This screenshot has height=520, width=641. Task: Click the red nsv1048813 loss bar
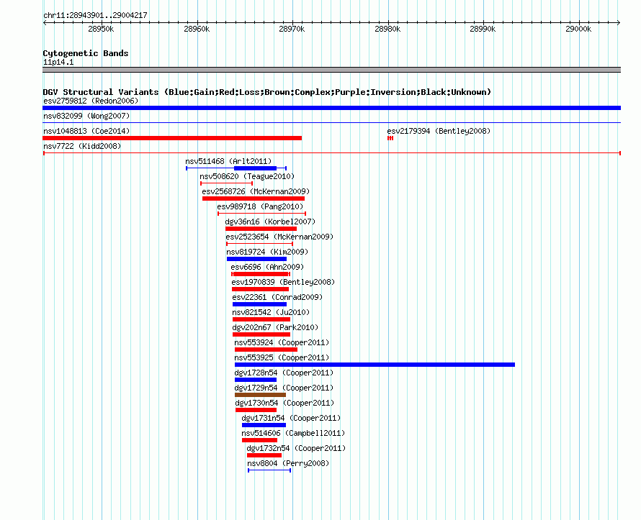[172, 138]
